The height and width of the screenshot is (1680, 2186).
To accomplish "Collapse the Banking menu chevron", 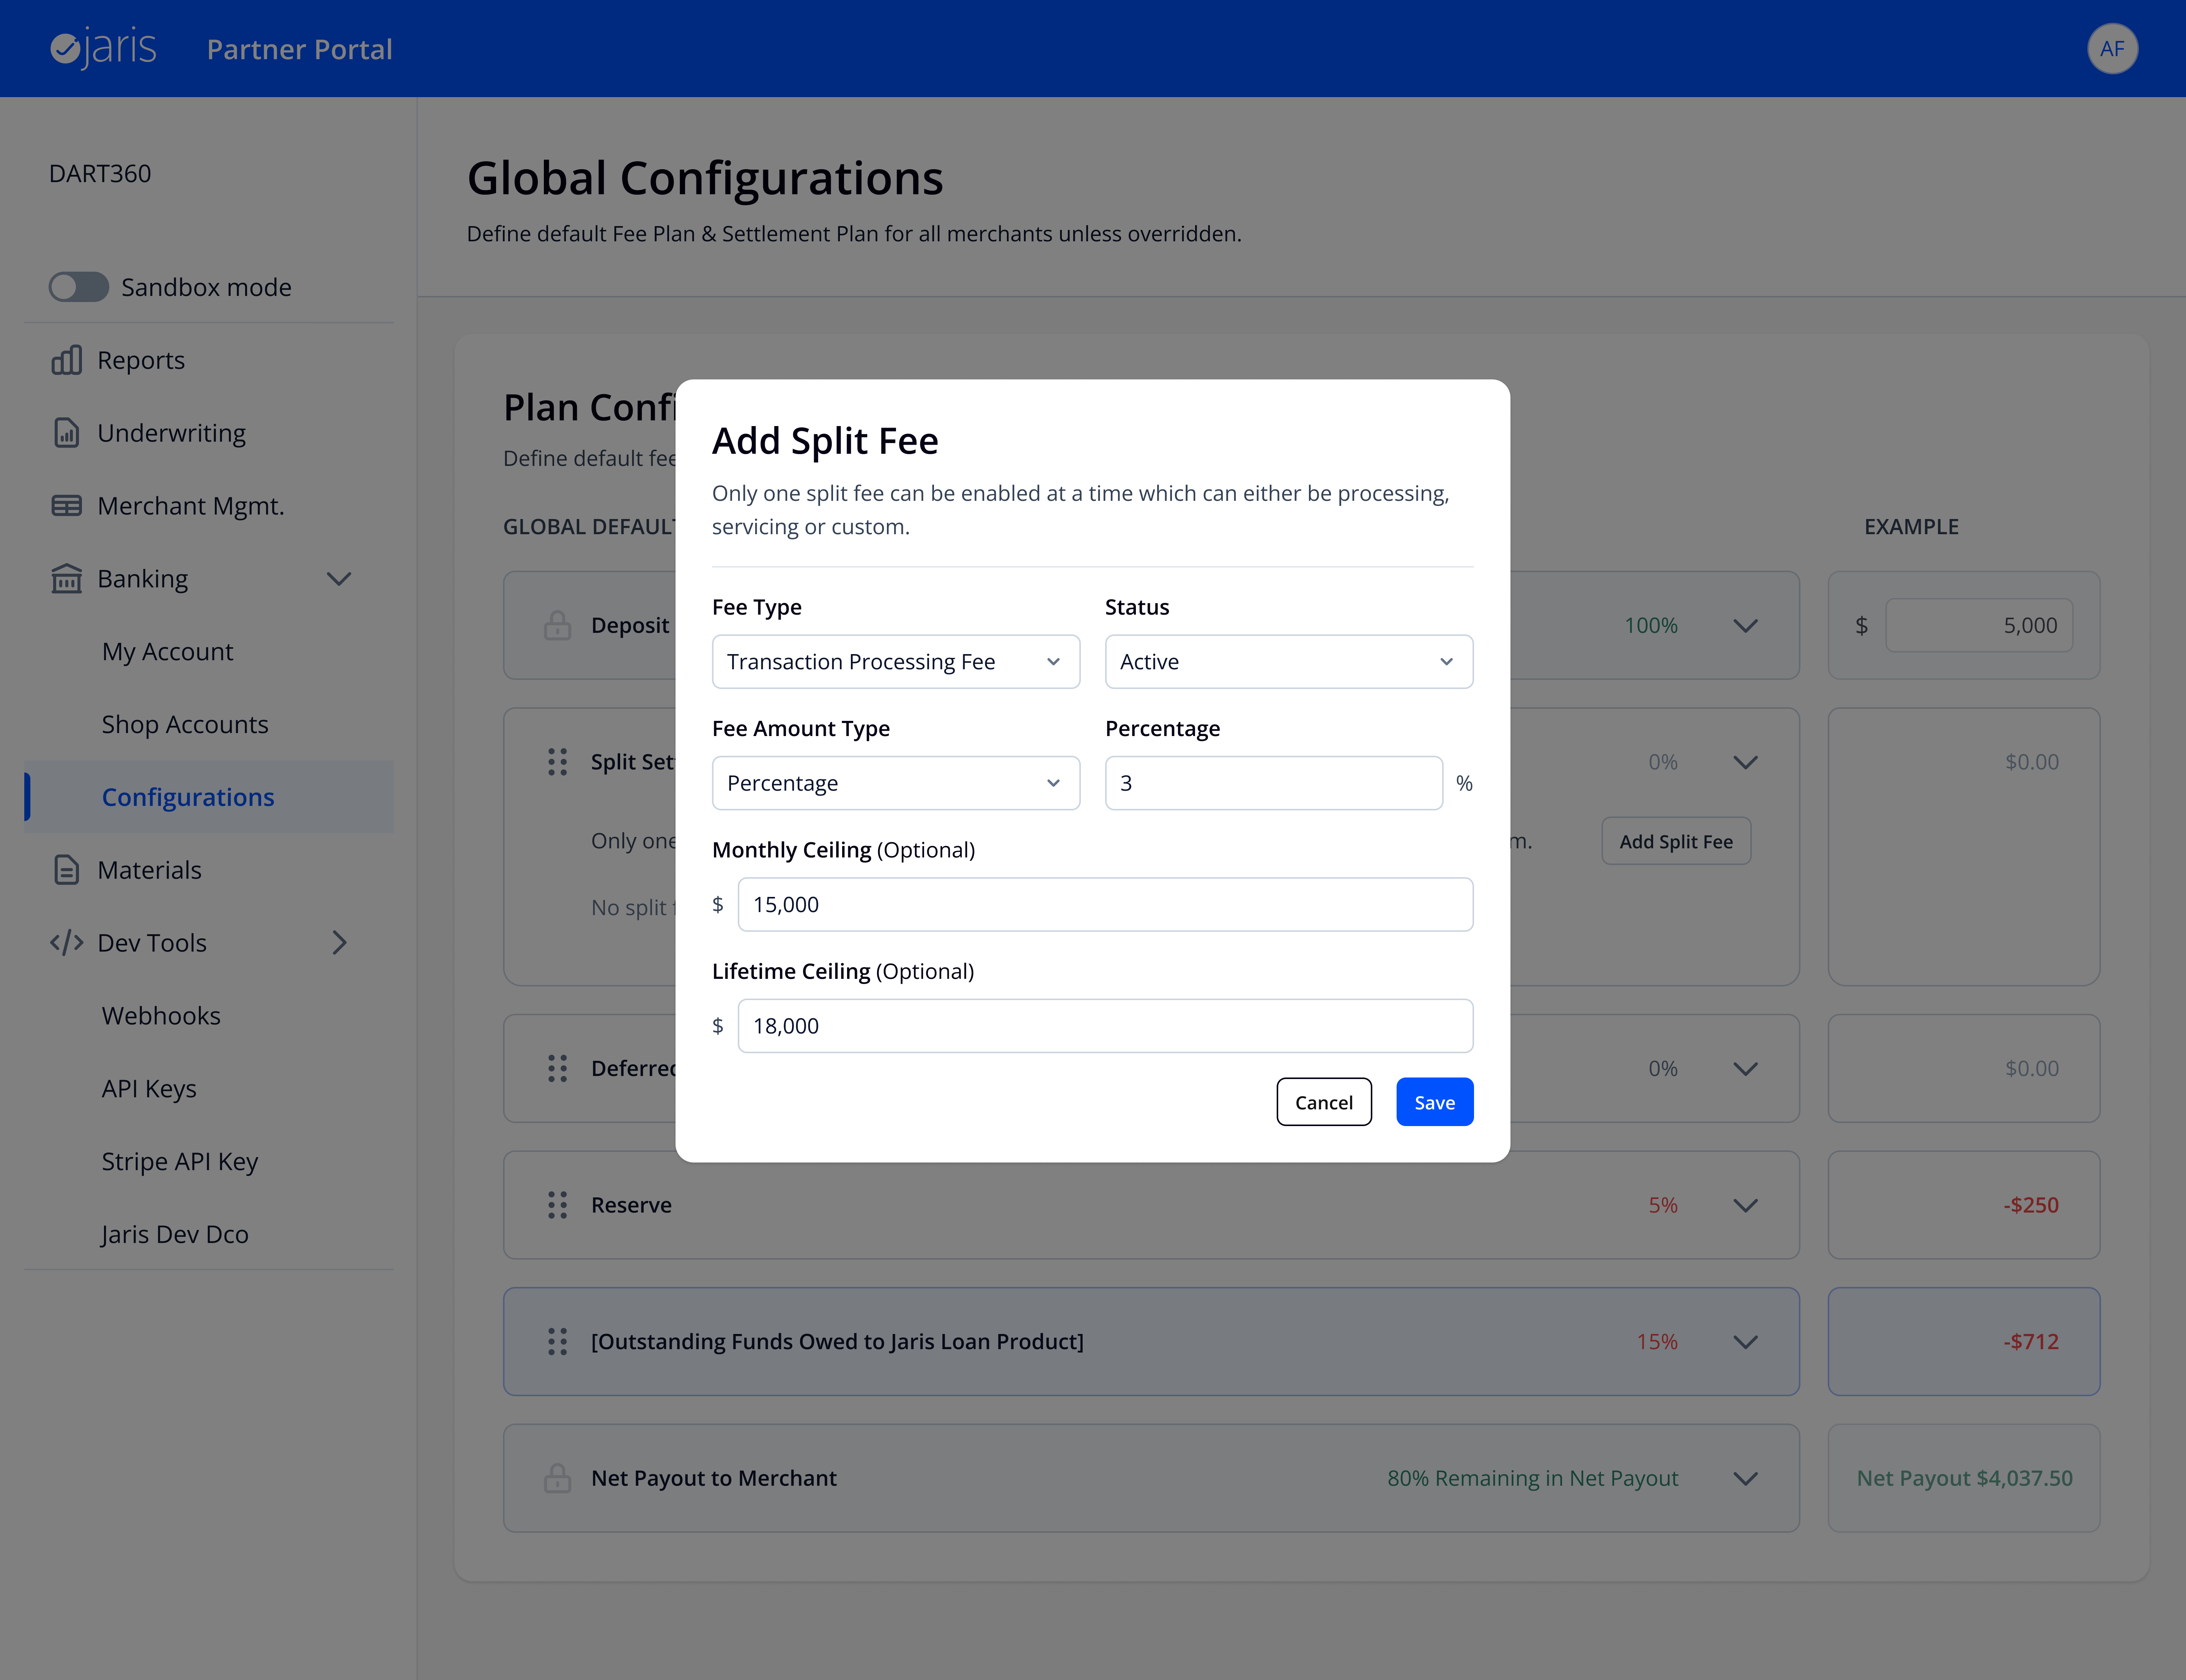I will click(x=339, y=579).
